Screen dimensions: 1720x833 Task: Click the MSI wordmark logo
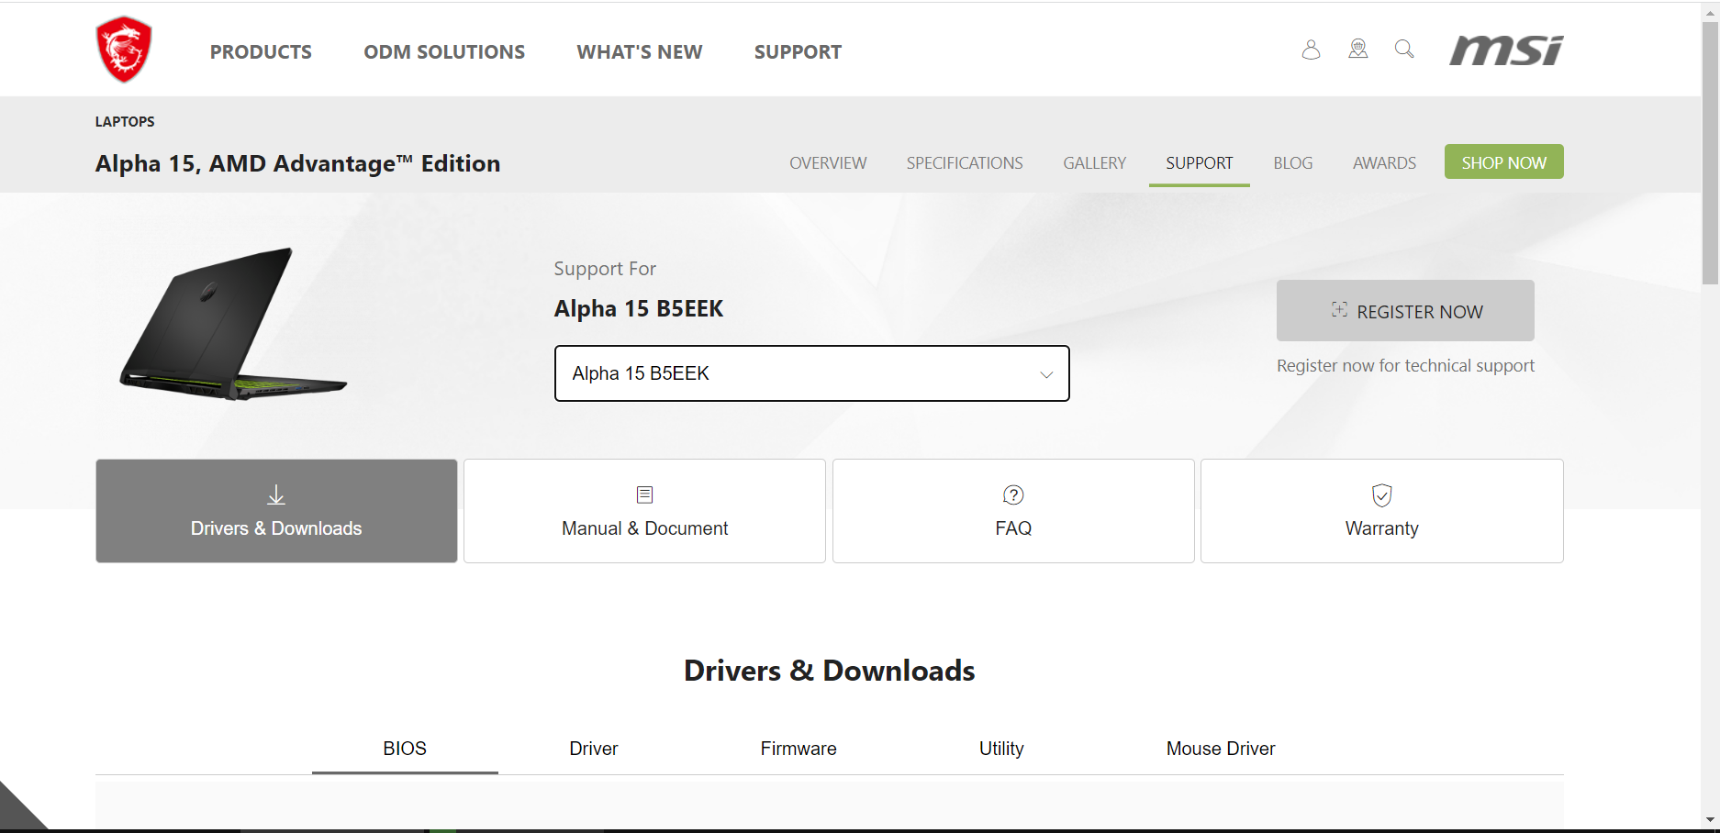pos(1506,50)
